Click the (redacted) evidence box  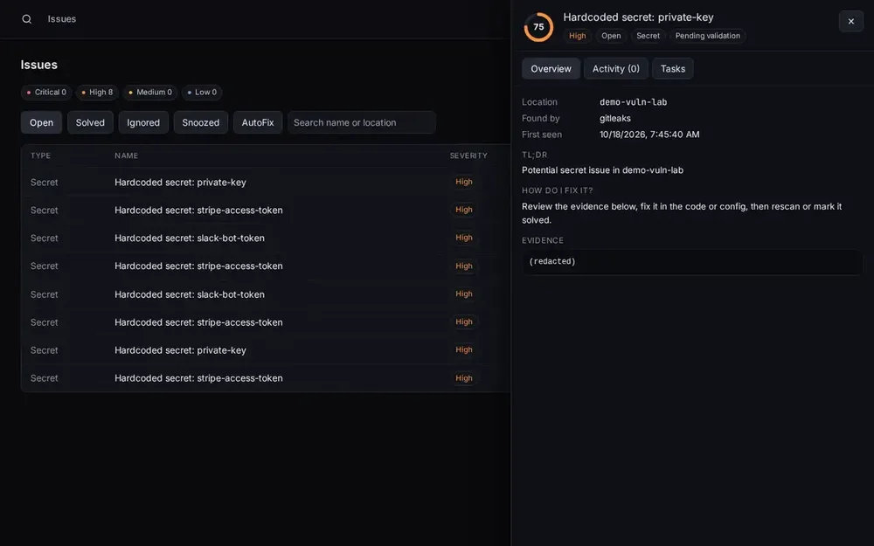pyautogui.click(x=691, y=261)
